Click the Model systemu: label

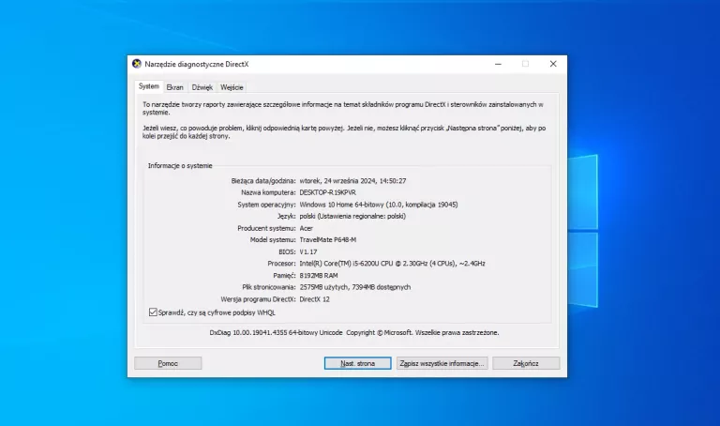pyautogui.click(x=273, y=240)
